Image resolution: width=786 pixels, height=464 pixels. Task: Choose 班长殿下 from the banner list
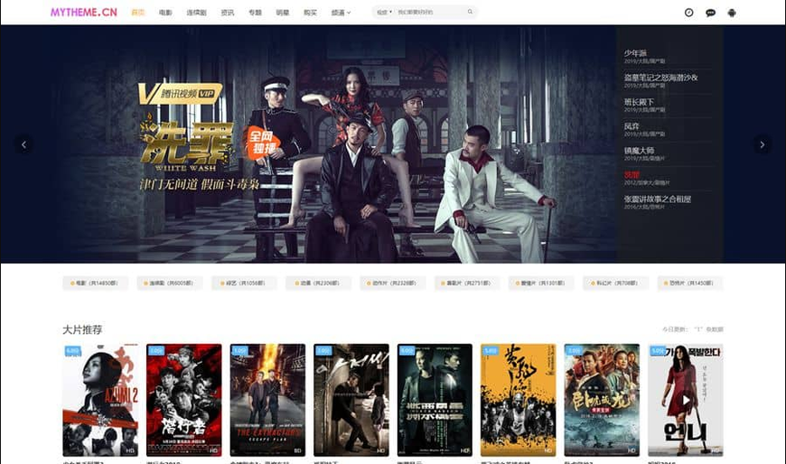(x=638, y=102)
